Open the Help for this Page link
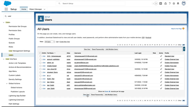The image size is (190, 107). click(176, 29)
